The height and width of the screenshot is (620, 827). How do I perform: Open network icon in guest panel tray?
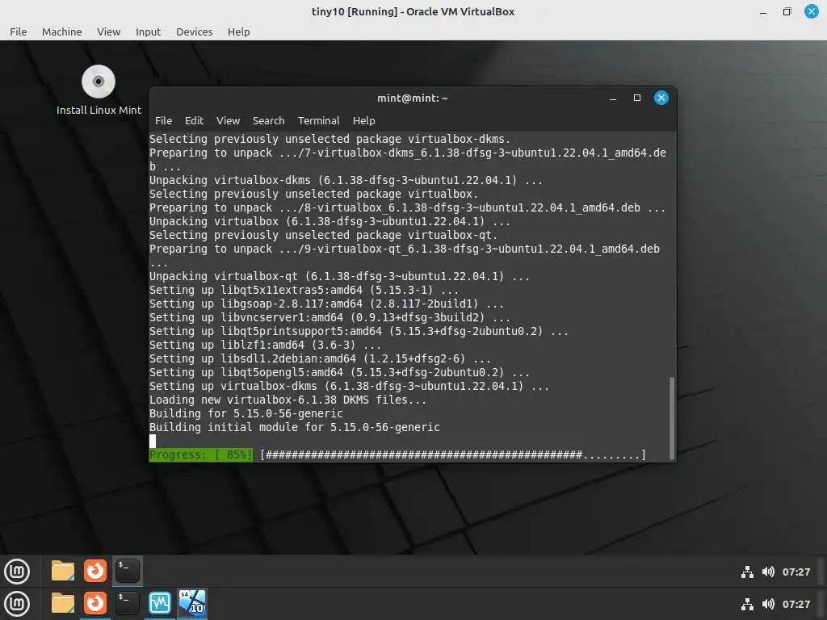(x=747, y=572)
